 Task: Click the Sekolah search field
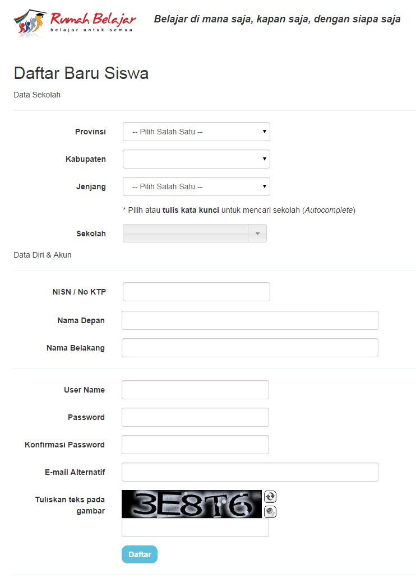pos(186,234)
